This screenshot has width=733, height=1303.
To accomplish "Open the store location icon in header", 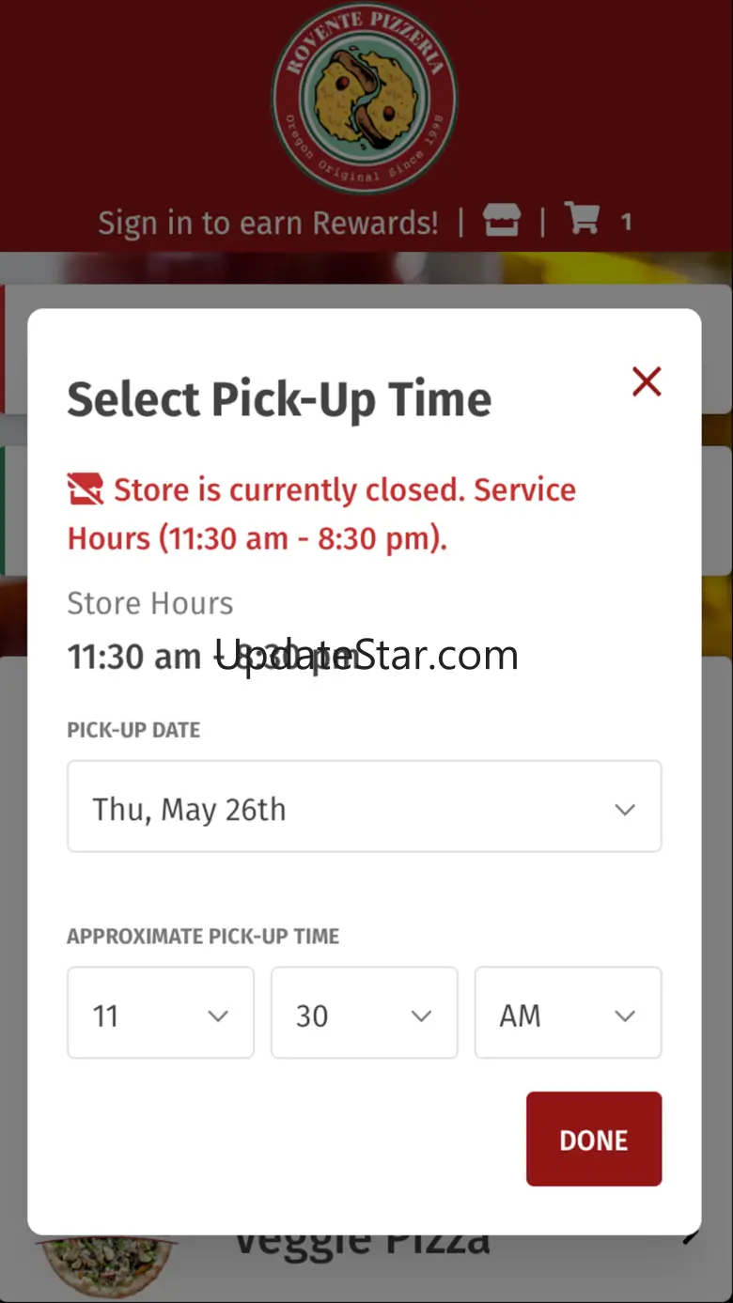I will (x=502, y=222).
